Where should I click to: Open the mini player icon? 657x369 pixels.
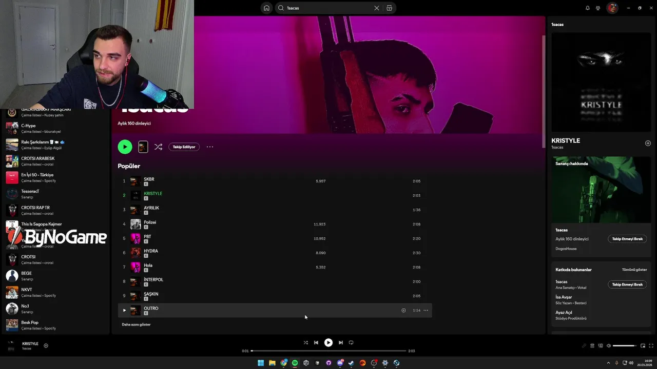click(x=643, y=345)
